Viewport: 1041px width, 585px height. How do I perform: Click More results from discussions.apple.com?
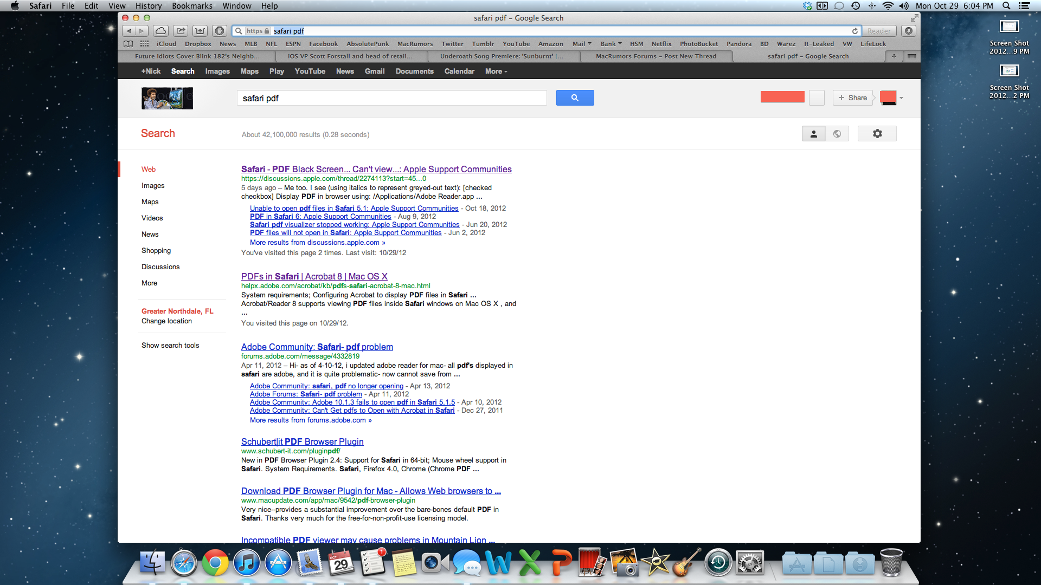point(318,243)
